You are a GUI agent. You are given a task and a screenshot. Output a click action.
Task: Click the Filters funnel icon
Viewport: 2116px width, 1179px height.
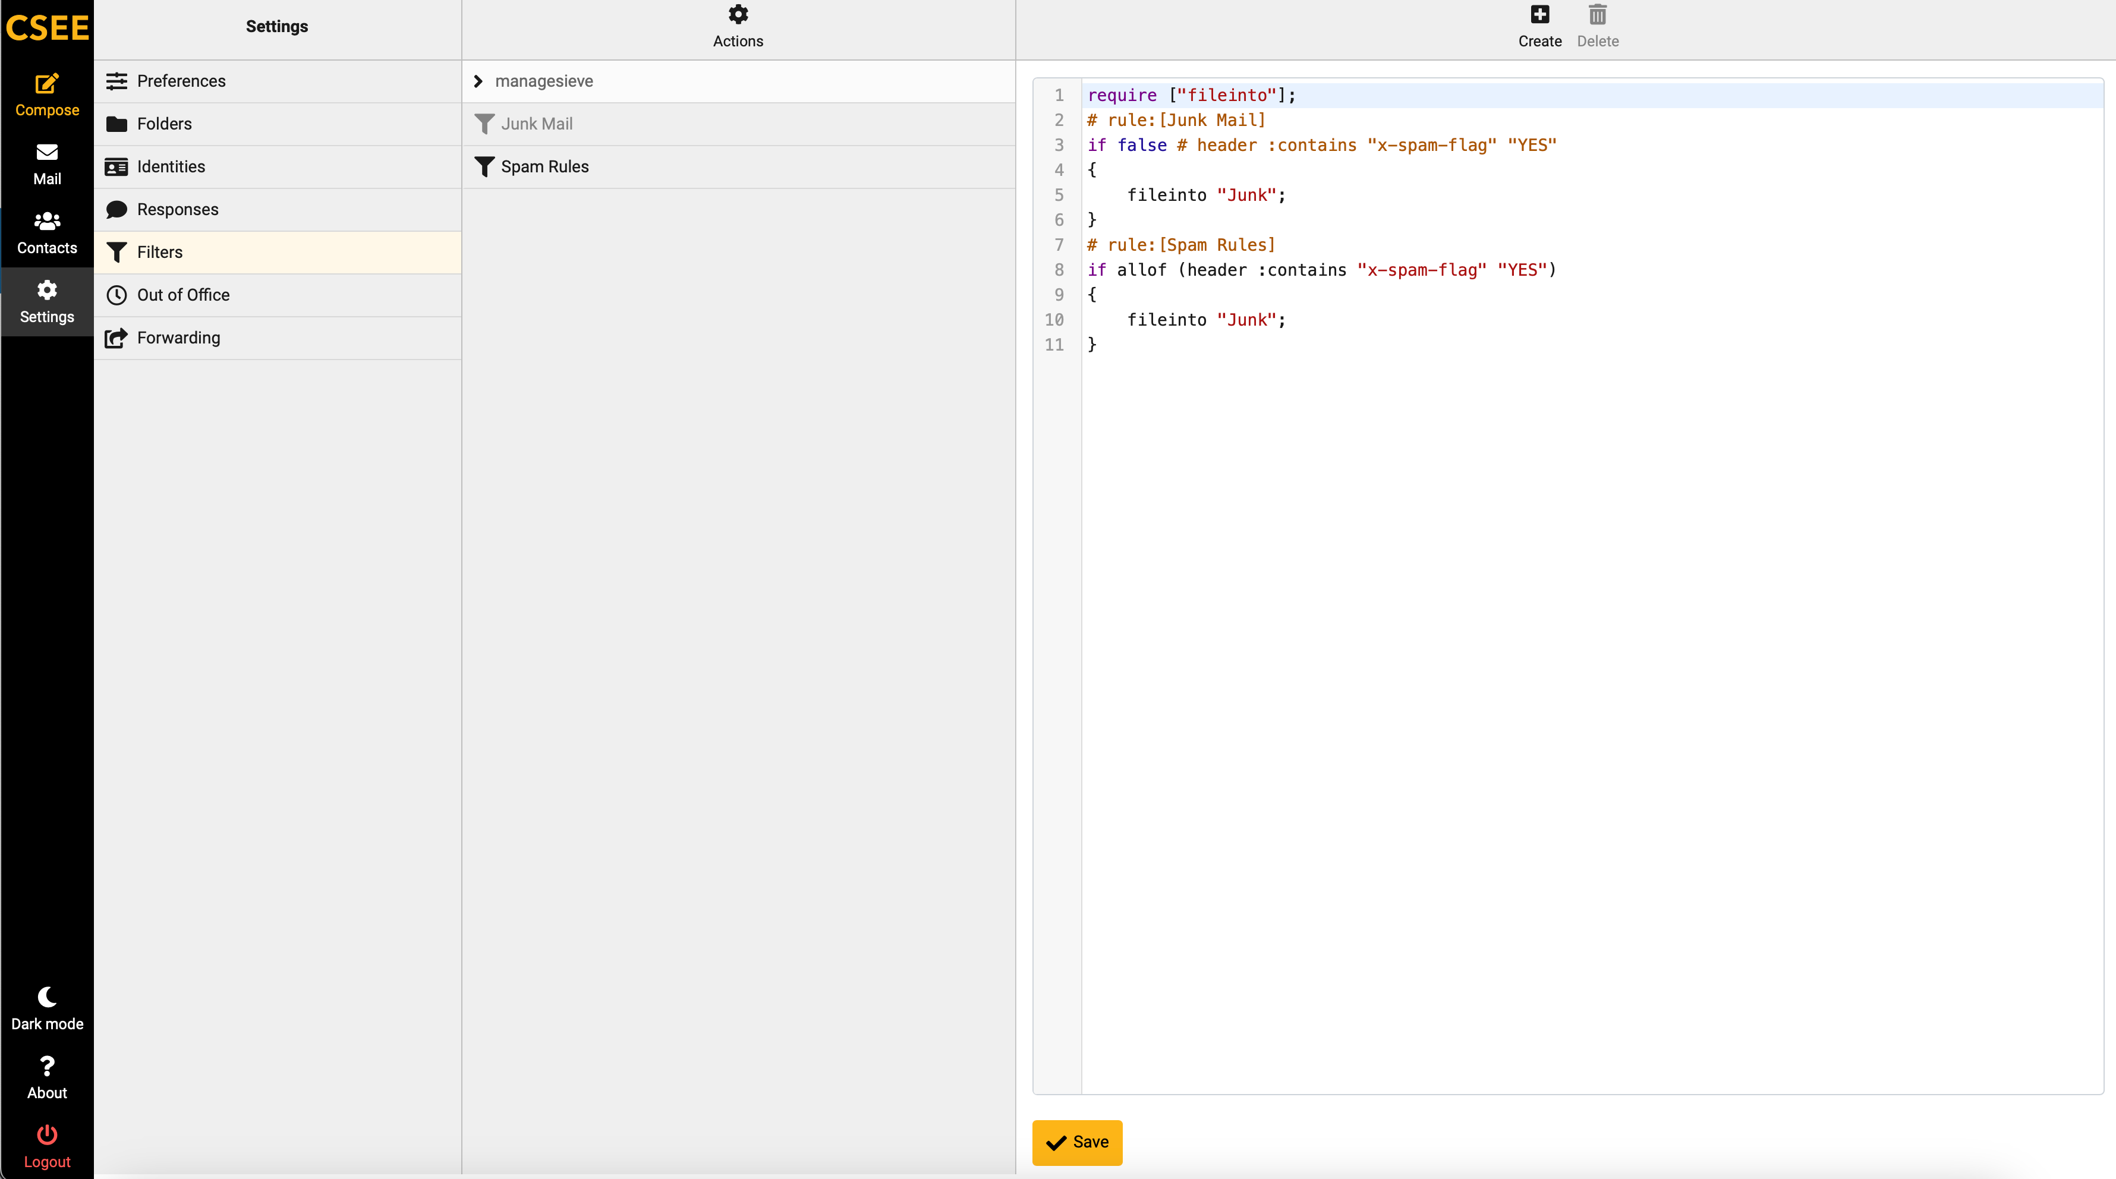116,252
